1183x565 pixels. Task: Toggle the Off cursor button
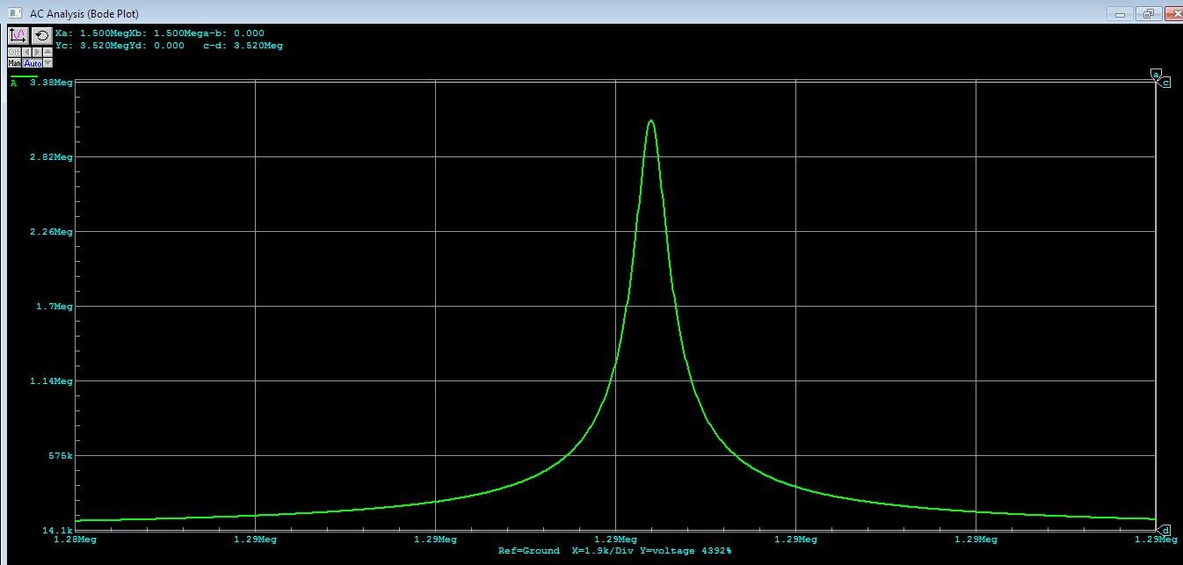[14, 52]
